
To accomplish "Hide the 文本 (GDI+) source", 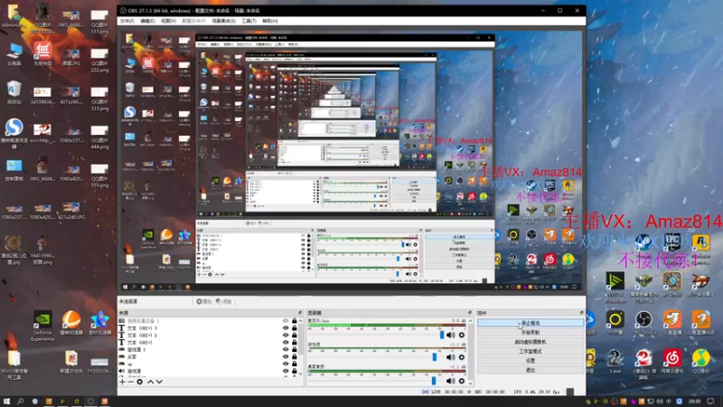I will pyautogui.click(x=286, y=343).
